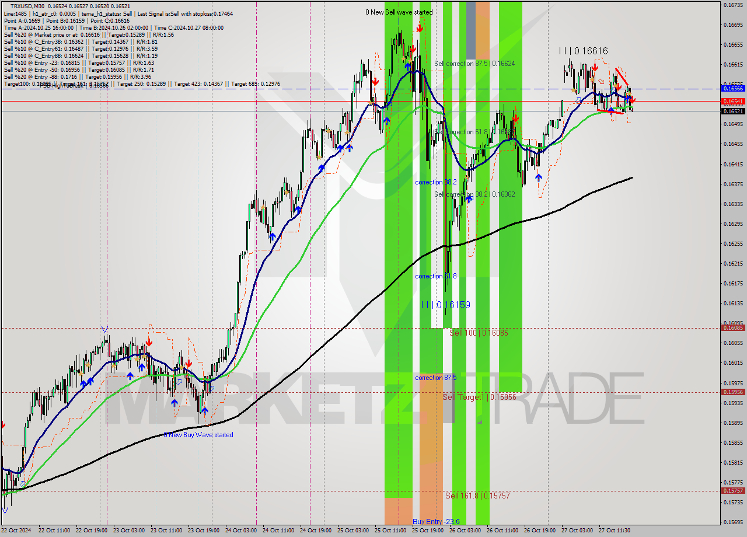747x537 pixels.
Task: Click the 0.15695 price scale value
Action: 733,522
